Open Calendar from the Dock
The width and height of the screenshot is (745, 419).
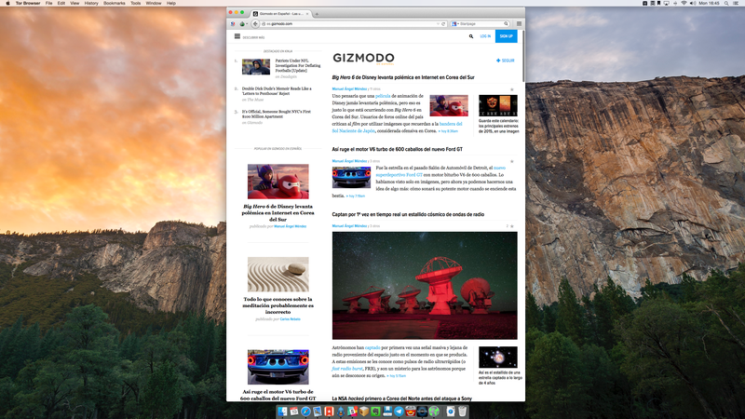point(294,412)
